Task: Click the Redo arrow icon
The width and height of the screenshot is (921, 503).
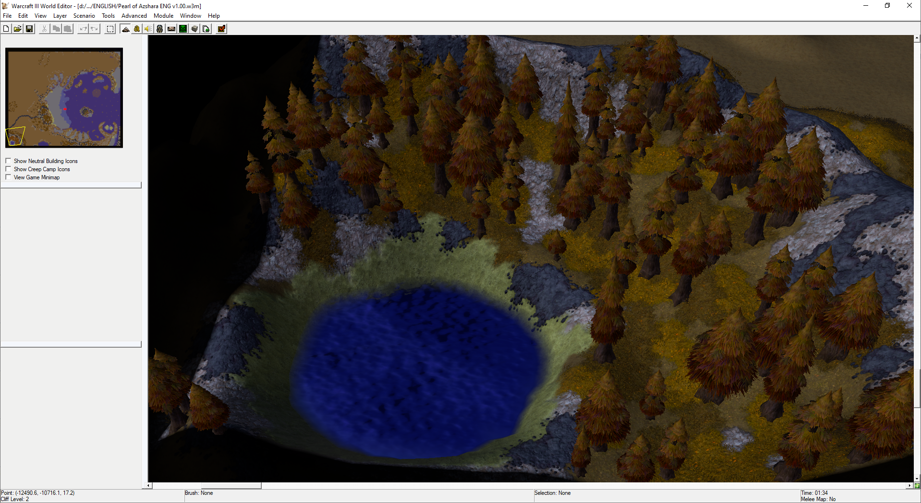Action: click(95, 29)
